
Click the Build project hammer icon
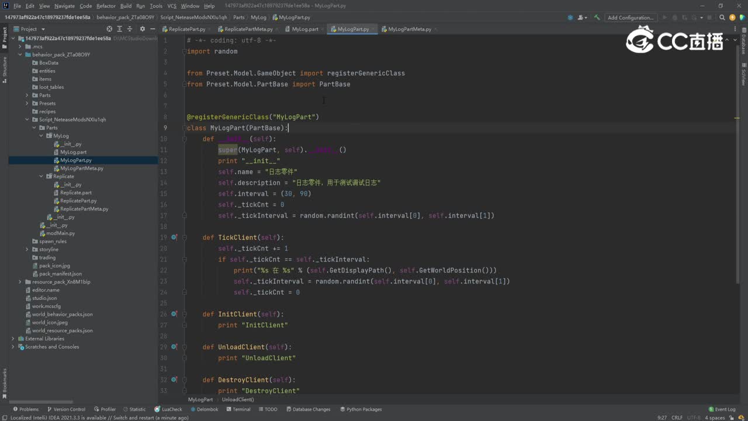[x=597, y=18]
